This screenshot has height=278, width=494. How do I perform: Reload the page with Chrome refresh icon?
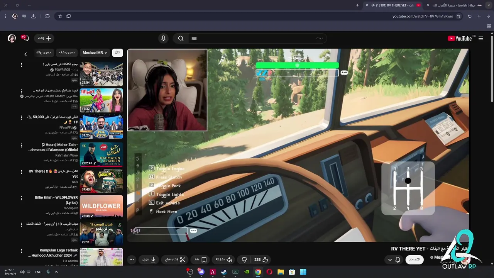[x=470, y=16]
